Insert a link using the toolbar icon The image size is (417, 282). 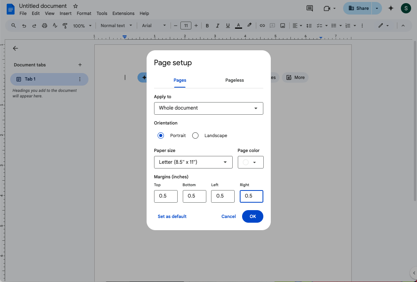[x=262, y=25]
